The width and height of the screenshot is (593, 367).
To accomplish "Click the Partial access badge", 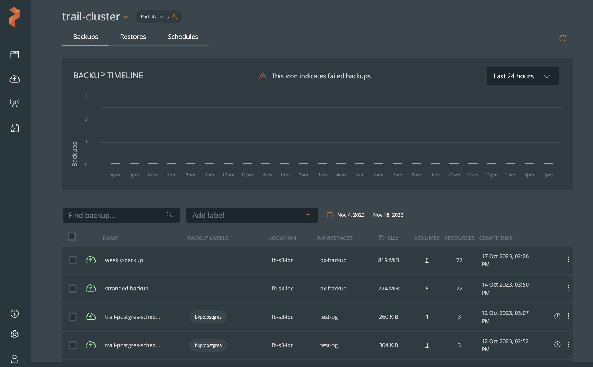I will coord(158,17).
